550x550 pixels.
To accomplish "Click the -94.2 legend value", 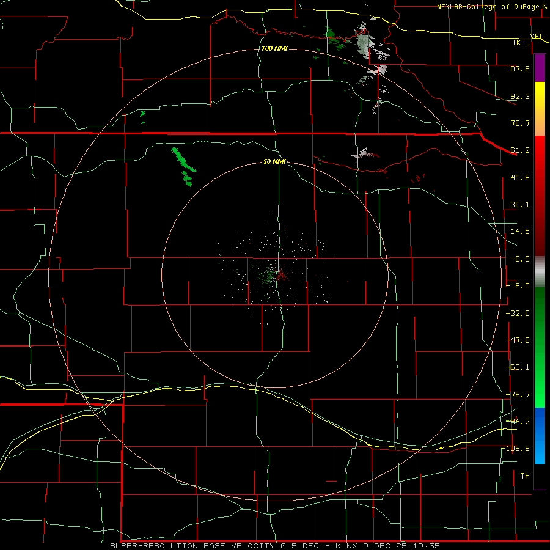I will point(518,422).
